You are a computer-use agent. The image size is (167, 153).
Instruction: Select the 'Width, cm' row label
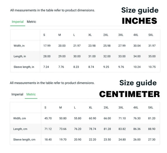pyautogui.click(x=20, y=118)
